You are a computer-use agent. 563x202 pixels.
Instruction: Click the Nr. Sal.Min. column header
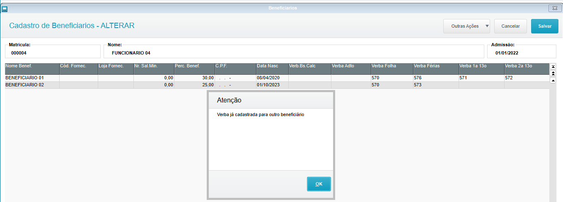pyautogui.click(x=154, y=69)
